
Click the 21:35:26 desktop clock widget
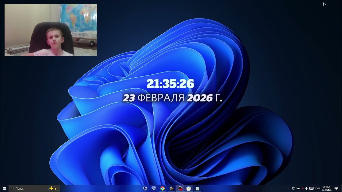pyautogui.click(x=170, y=84)
